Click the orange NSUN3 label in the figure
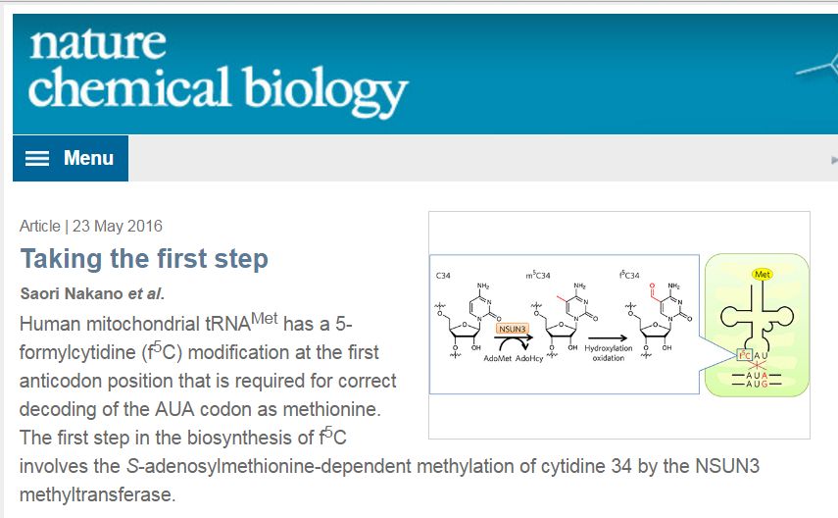The image size is (838, 518). [512, 329]
